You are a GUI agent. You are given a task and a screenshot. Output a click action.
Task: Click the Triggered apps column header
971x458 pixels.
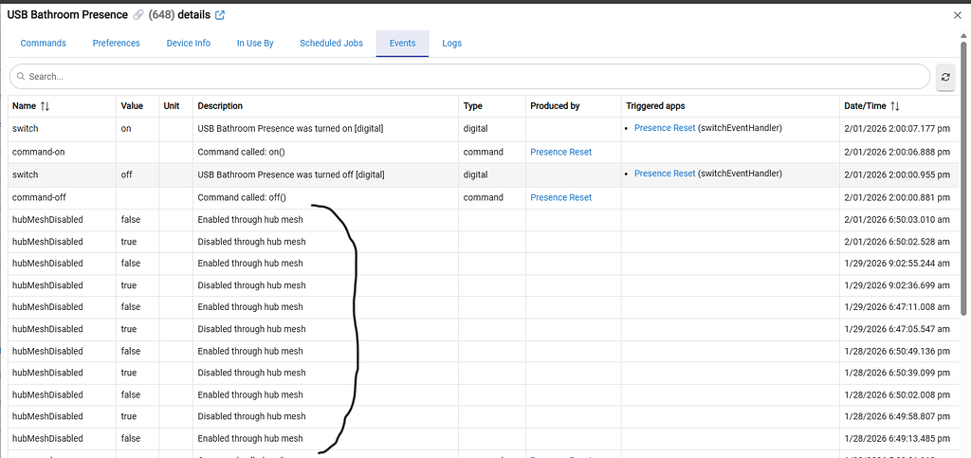point(655,106)
